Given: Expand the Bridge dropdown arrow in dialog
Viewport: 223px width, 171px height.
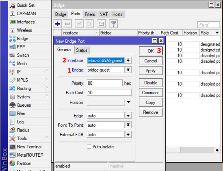Looking at the screenshot, I should coord(128,70).
